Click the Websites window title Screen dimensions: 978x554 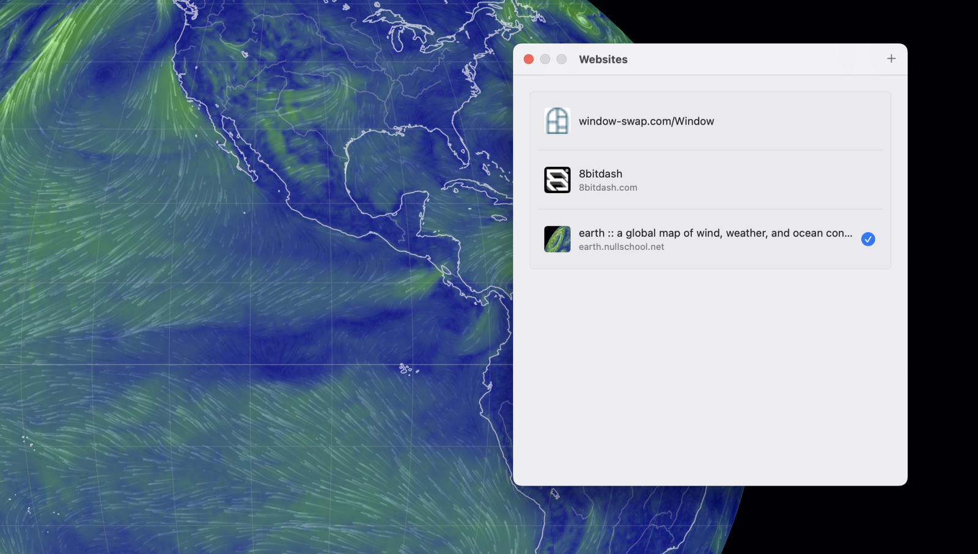[x=603, y=59]
